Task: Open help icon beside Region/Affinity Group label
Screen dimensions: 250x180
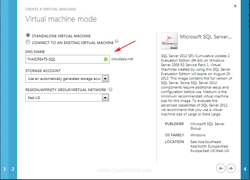Action: [x=110, y=90]
